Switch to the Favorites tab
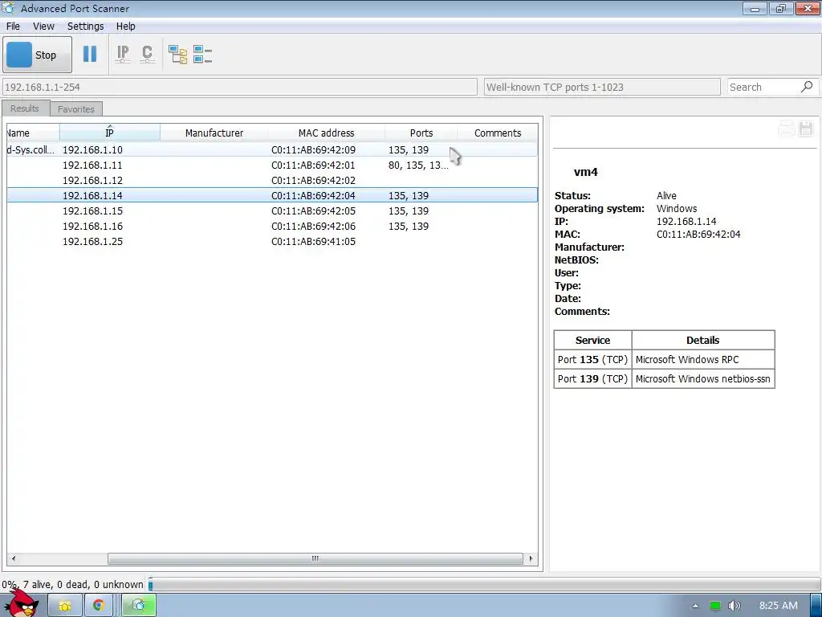The image size is (822, 617). pos(76,109)
